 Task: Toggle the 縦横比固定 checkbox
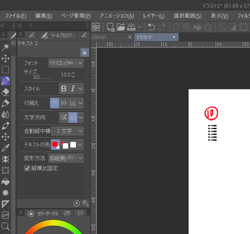[27, 168]
